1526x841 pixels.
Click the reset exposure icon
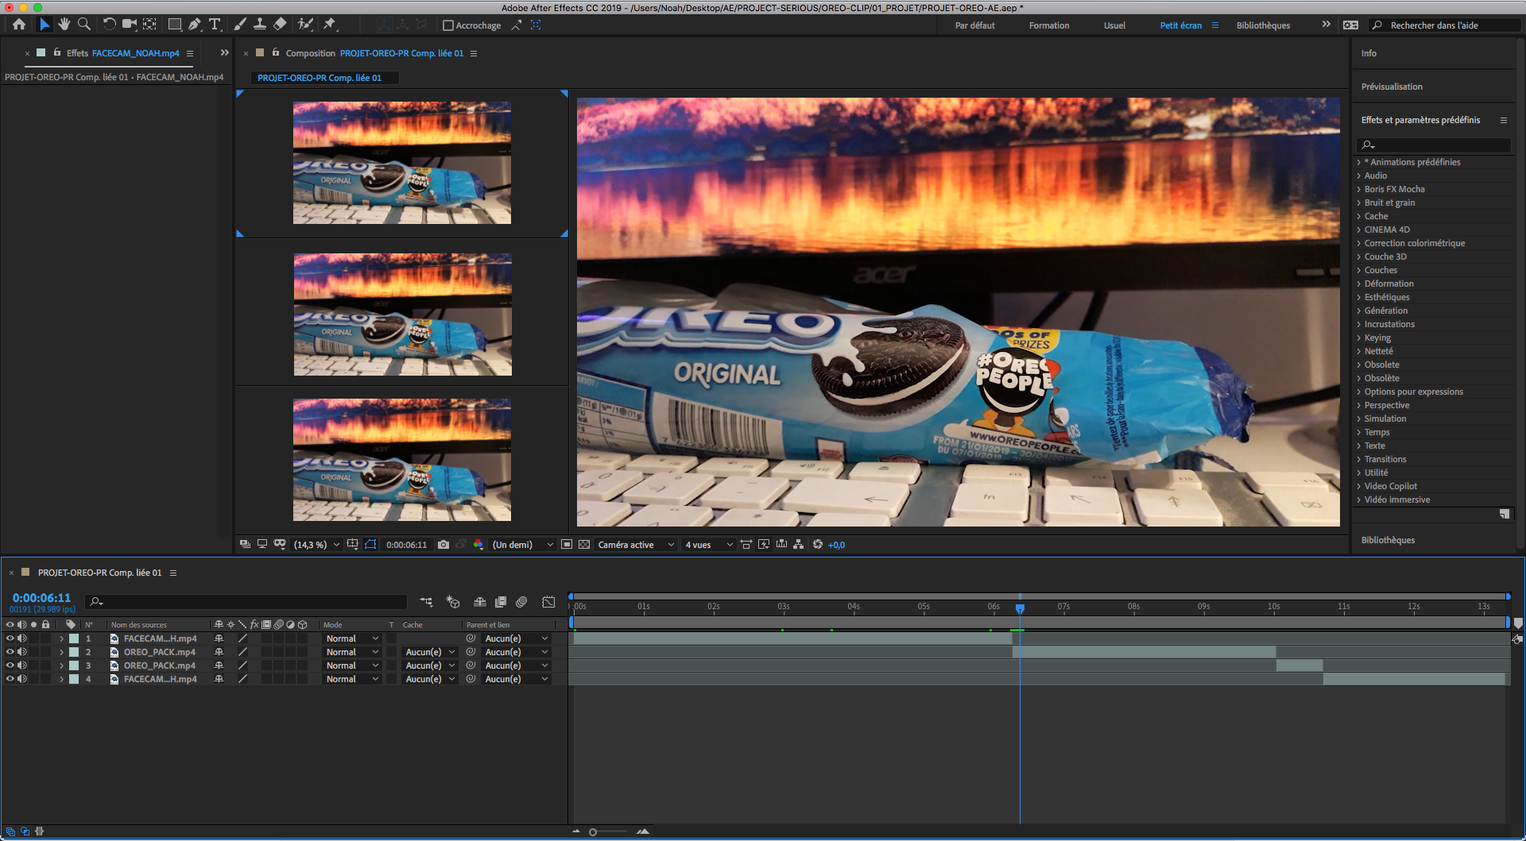tap(817, 545)
